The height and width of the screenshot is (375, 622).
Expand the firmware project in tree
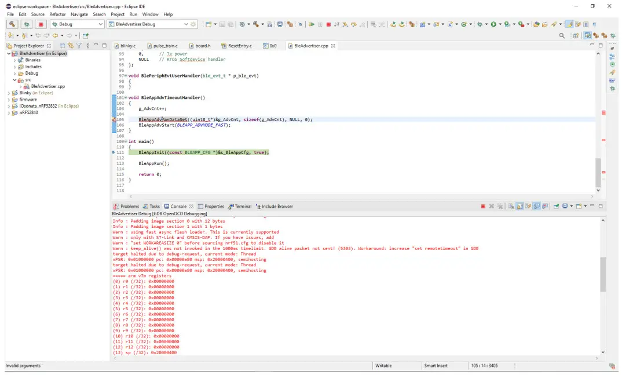click(9, 100)
